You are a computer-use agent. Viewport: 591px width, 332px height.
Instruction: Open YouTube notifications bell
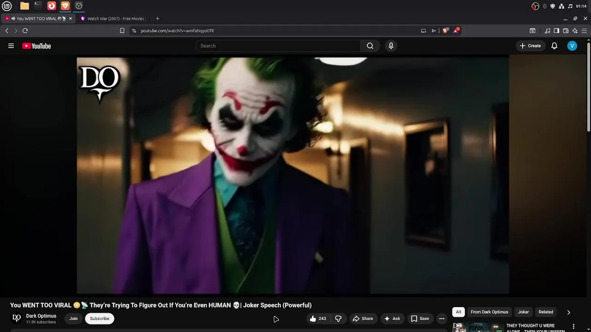555,46
